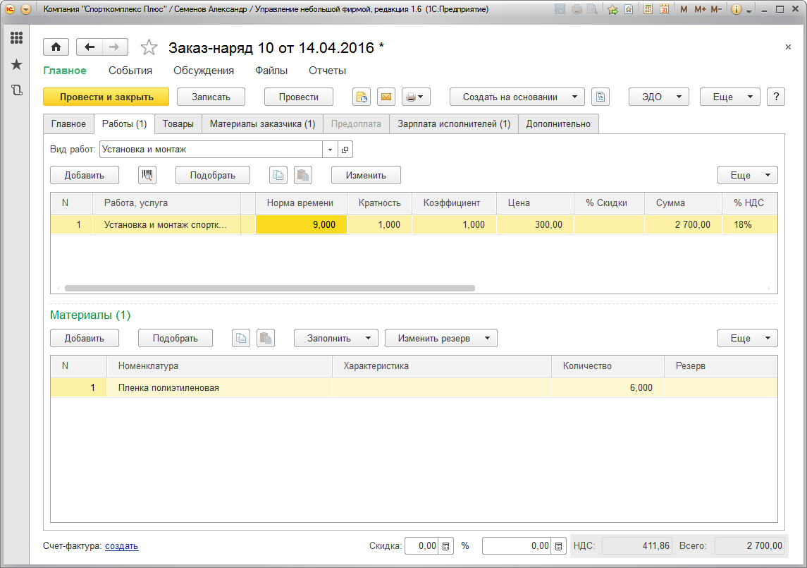The width and height of the screenshot is (807, 568).
Task: Open Материалы заказчика (1) tab
Action: coord(262,123)
